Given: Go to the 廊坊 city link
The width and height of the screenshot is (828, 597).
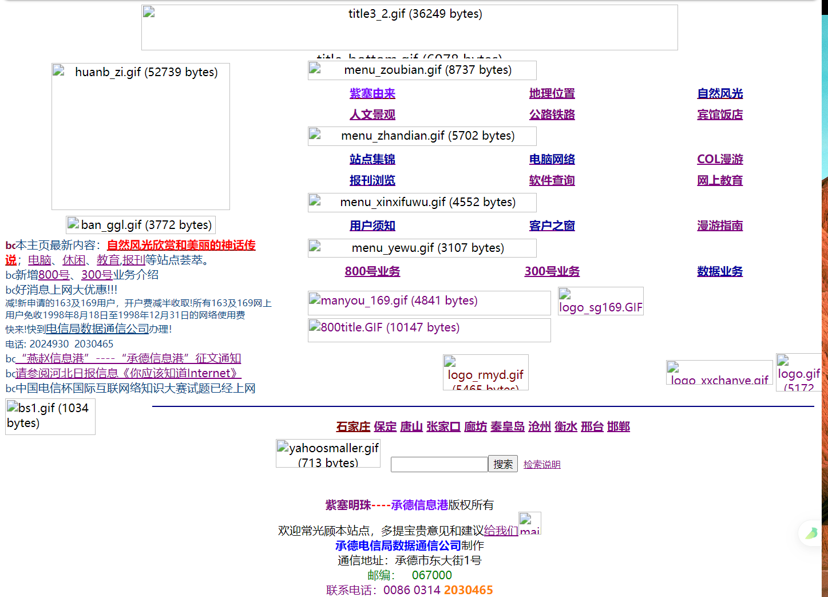Looking at the screenshot, I should point(476,426).
